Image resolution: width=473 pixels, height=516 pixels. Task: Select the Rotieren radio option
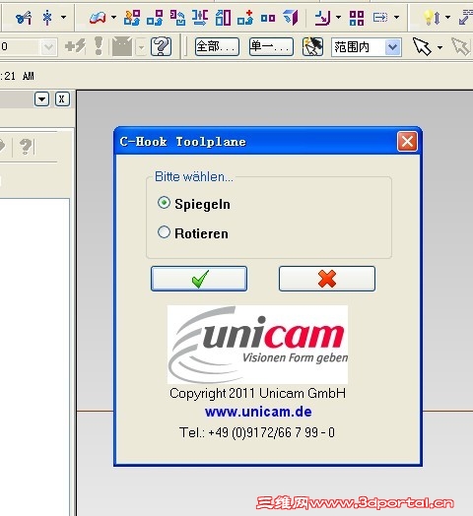[164, 232]
